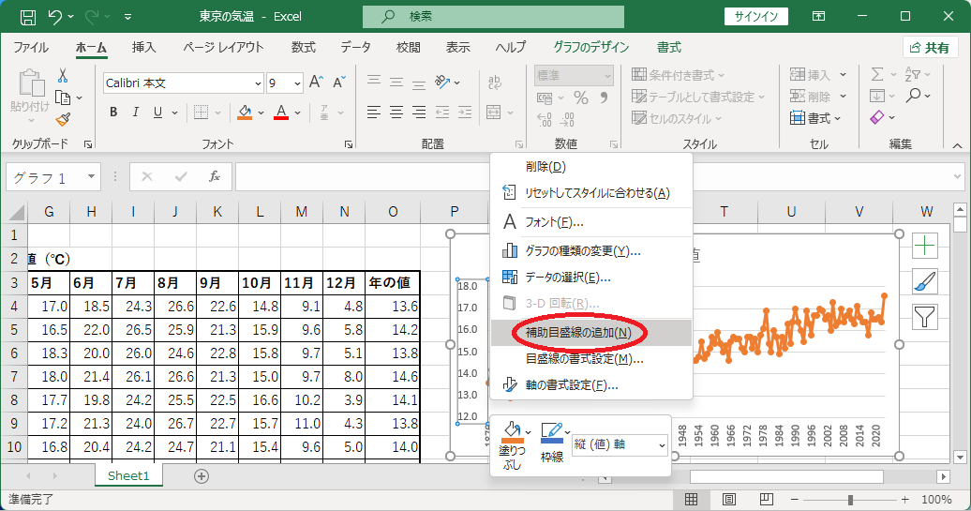Screen dimensions: 971x511
Task: Click the 枠線 outline mini toolbar button
Action: (x=552, y=443)
